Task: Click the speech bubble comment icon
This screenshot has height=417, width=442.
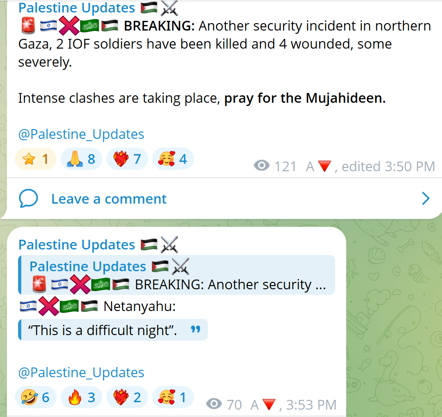Action: point(28,199)
